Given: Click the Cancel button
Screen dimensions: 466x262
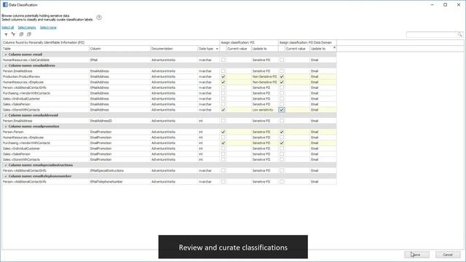Looking at the screenshot, I should [448, 255].
